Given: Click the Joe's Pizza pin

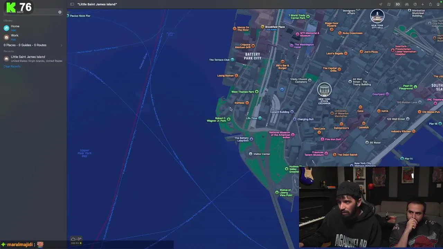Looking at the screenshot, I should pyautogui.click(x=361, y=52).
